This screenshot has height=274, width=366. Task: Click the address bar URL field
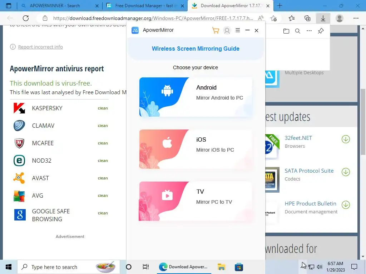point(153,18)
